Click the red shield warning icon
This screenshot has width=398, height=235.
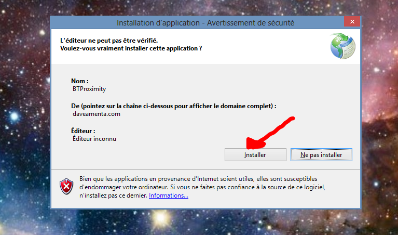[x=66, y=186]
